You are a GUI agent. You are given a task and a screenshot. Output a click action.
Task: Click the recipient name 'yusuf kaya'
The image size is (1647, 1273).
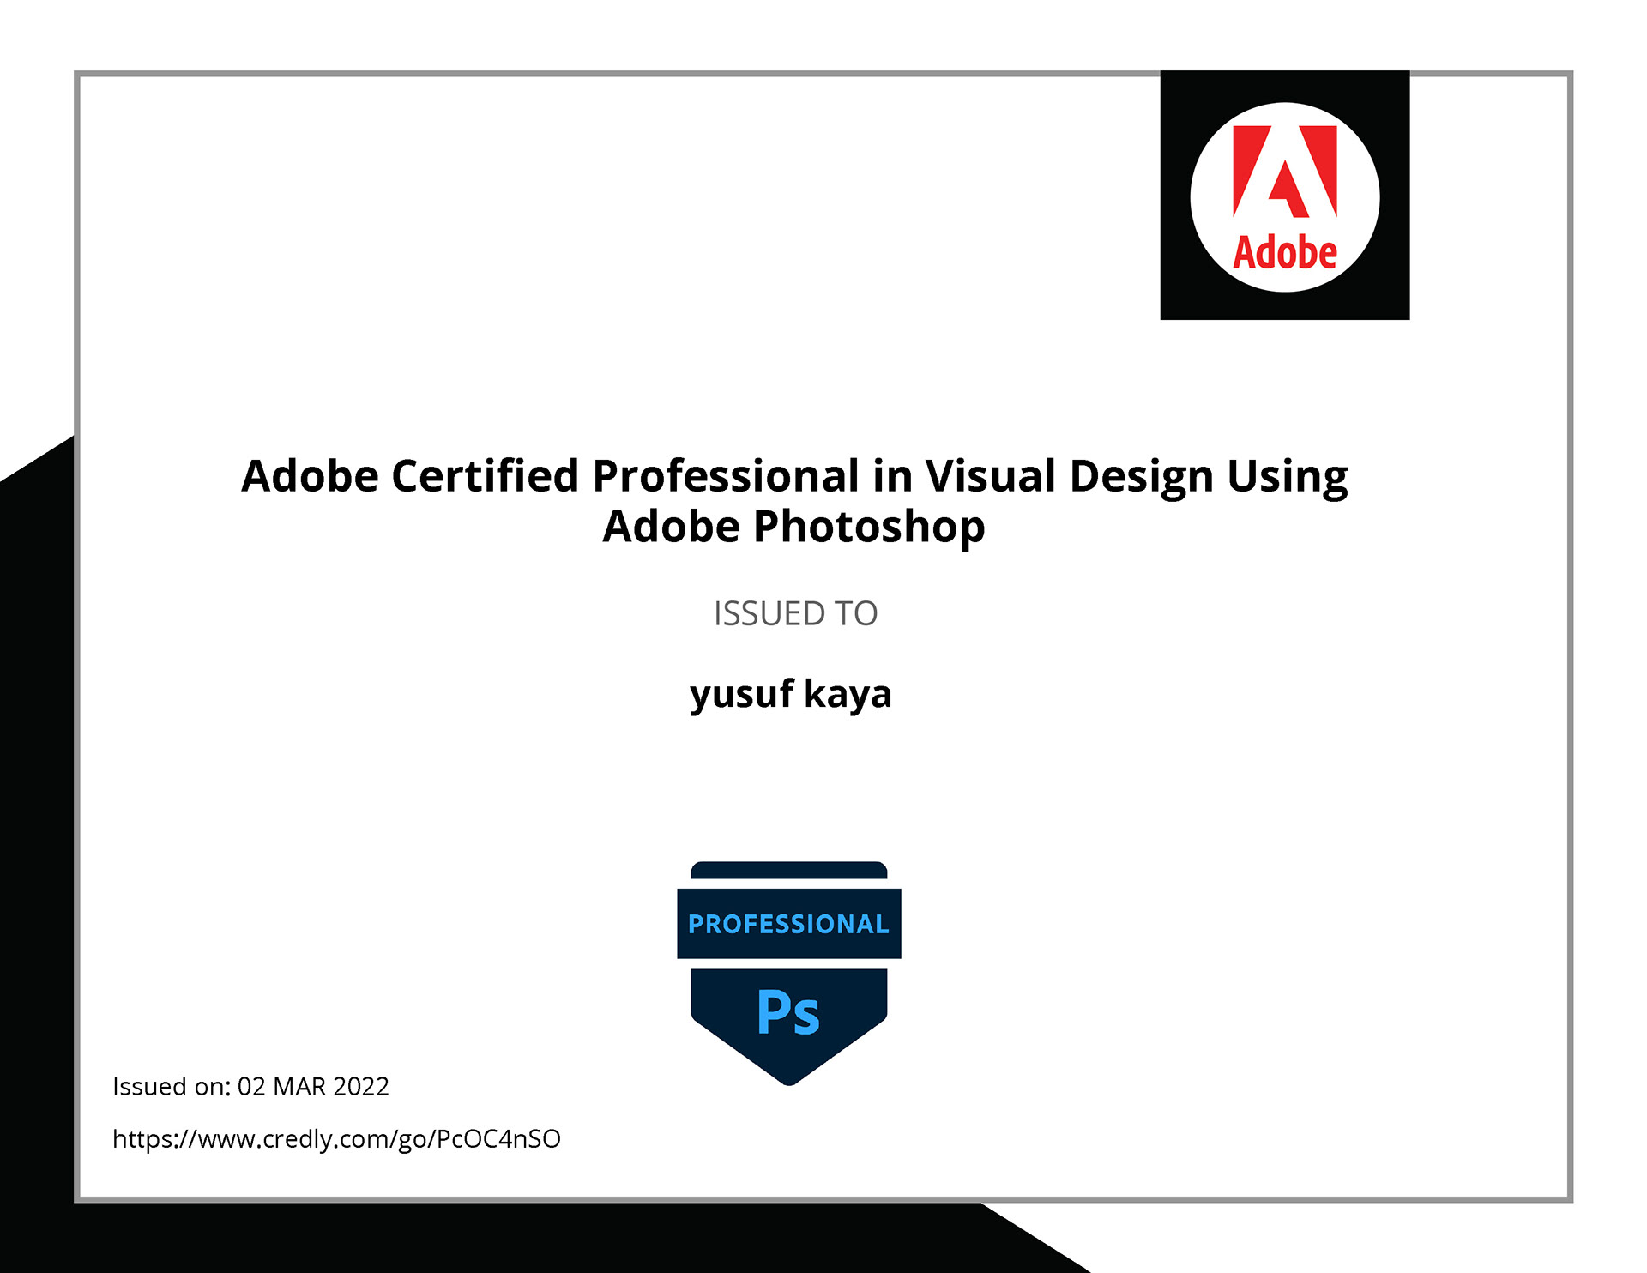click(x=790, y=693)
